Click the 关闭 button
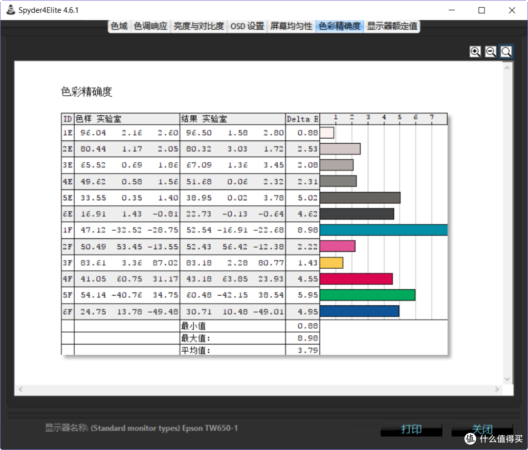The width and height of the screenshot is (528, 450). [482, 429]
